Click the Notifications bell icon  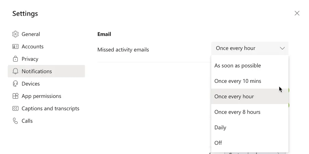coord(15,71)
